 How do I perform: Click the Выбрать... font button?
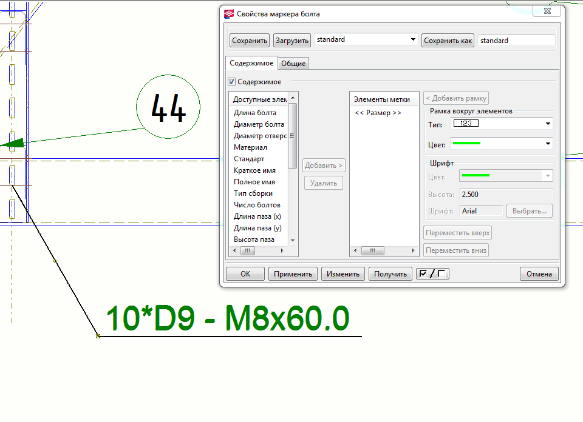pos(530,211)
